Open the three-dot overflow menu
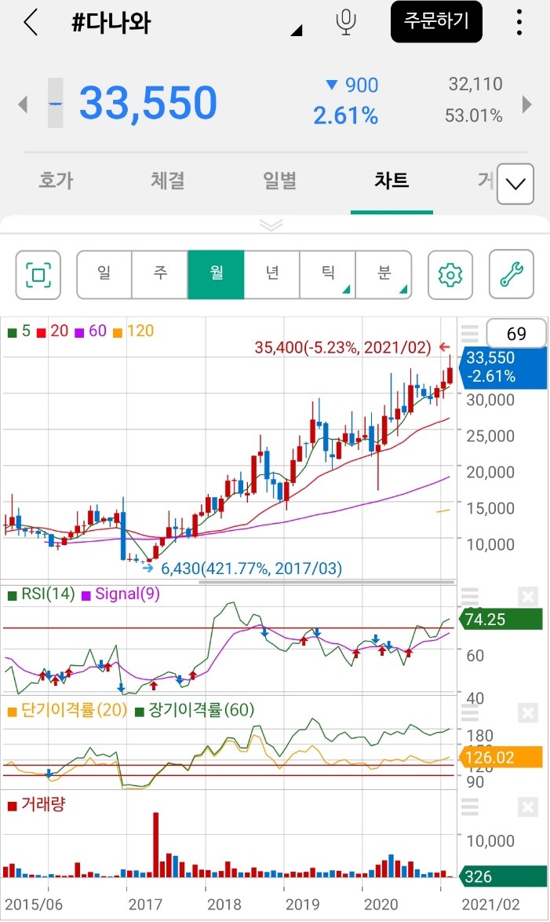This screenshot has height=922, width=550. [x=519, y=22]
